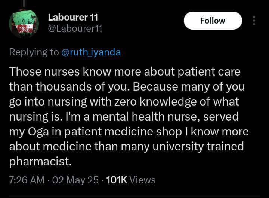This screenshot has width=269, height=198.
Task: Open the @Labourer11 handle
Action: pos(75,28)
